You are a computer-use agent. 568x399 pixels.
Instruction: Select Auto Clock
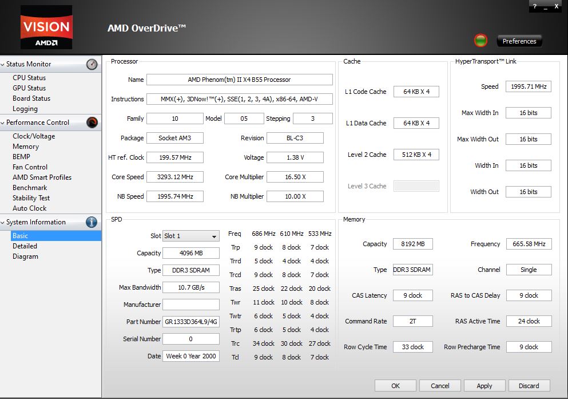click(x=29, y=208)
